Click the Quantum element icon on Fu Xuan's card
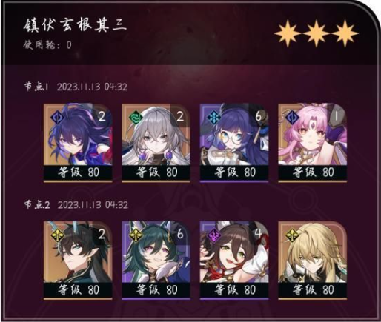This screenshot has height=322, width=381. point(291,116)
